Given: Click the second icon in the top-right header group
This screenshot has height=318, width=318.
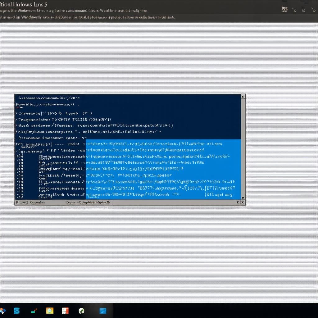Looking at the screenshot, I should pyautogui.click(x=295, y=10).
